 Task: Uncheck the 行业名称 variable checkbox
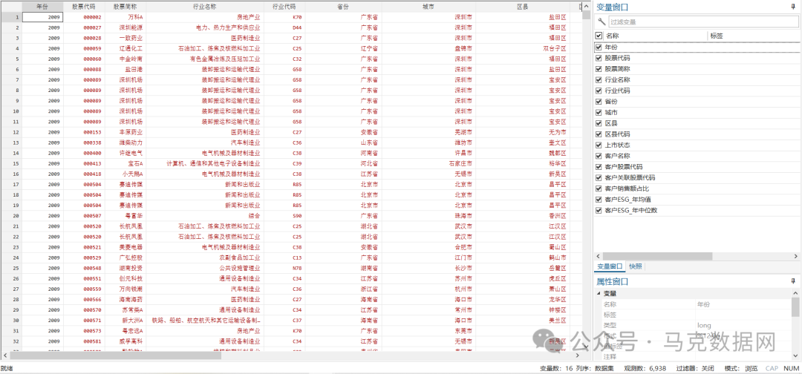(x=599, y=79)
